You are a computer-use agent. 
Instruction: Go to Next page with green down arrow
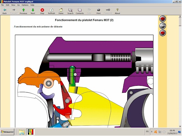pyautogui.click(x=33, y=11)
